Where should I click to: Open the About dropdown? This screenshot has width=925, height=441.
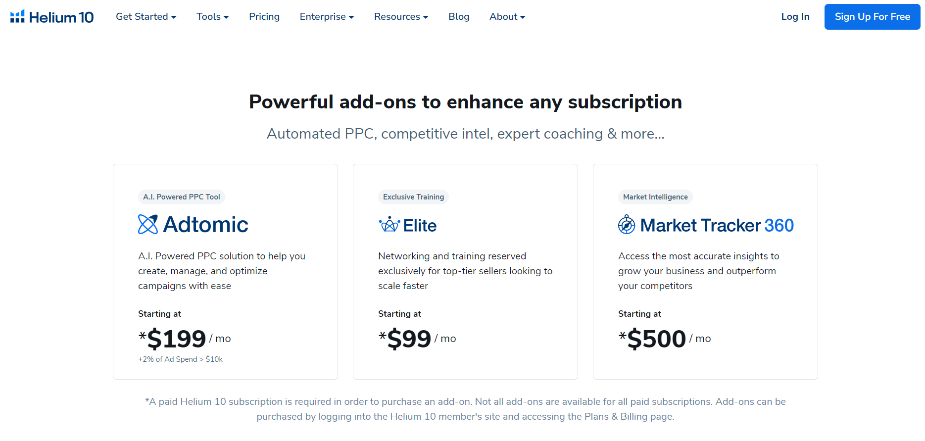[x=507, y=16]
